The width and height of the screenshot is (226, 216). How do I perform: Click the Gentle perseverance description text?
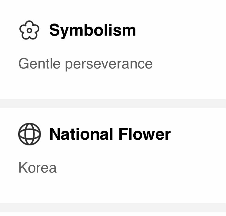pos(85,64)
